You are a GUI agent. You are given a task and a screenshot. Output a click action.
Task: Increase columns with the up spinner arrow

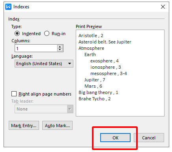click(60, 47)
